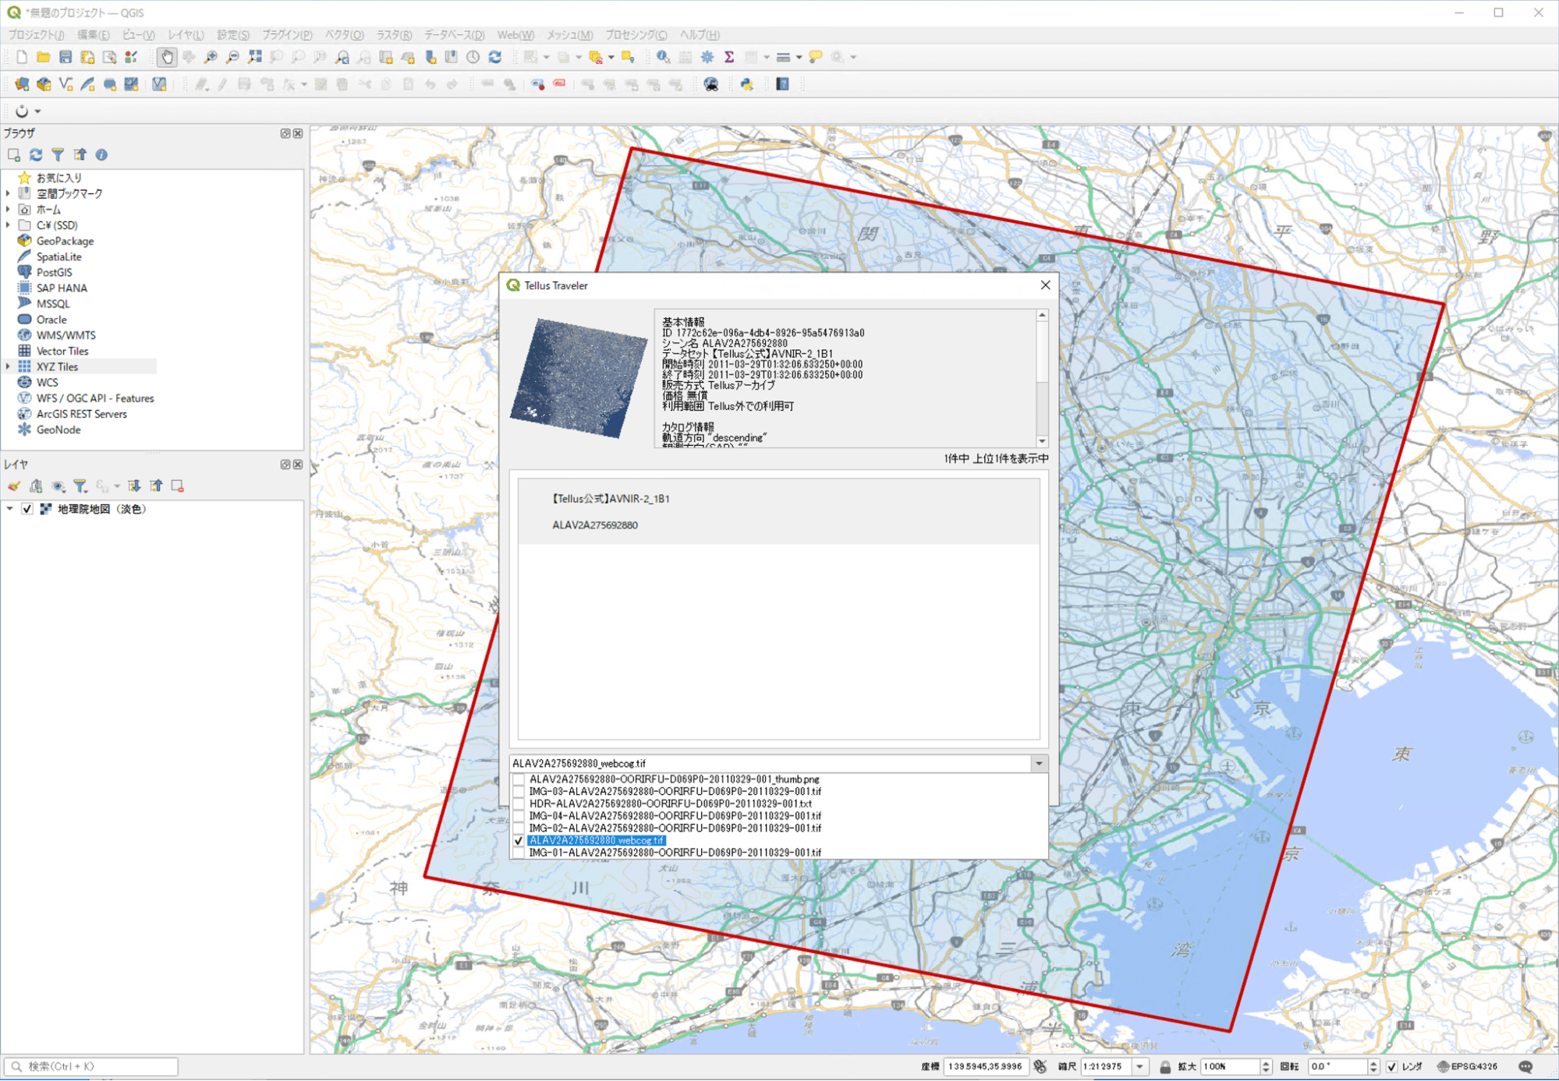Check the IMG-01 tif file checkbox
This screenshot has width=1559, height=1081.
tap(519, 853)
